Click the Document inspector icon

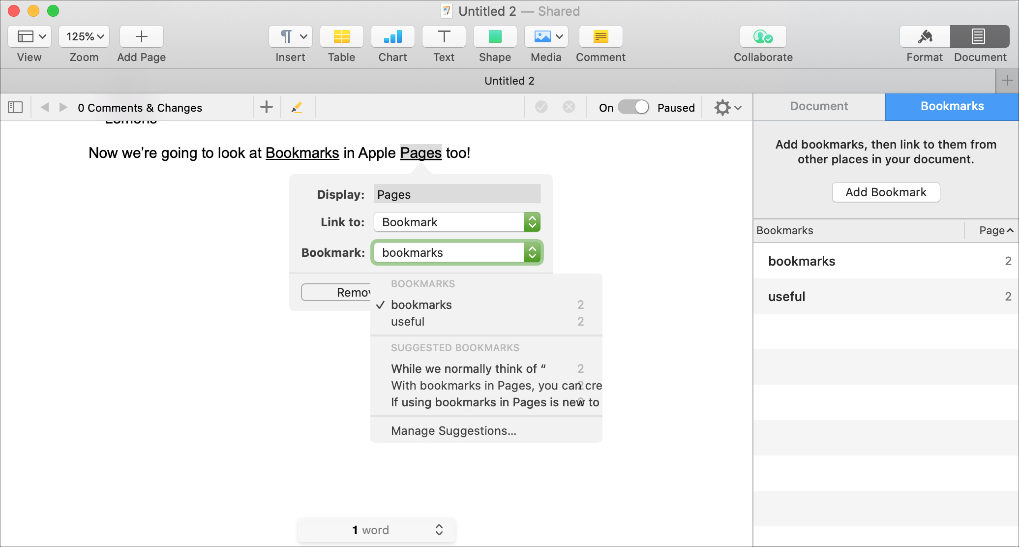[980, 36]
